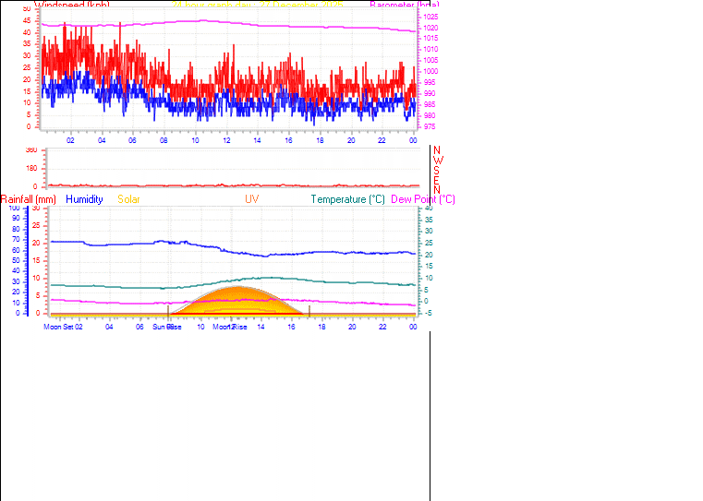Click the 1025 value on barometer axis
703x501 pixels.
point(433,18)
